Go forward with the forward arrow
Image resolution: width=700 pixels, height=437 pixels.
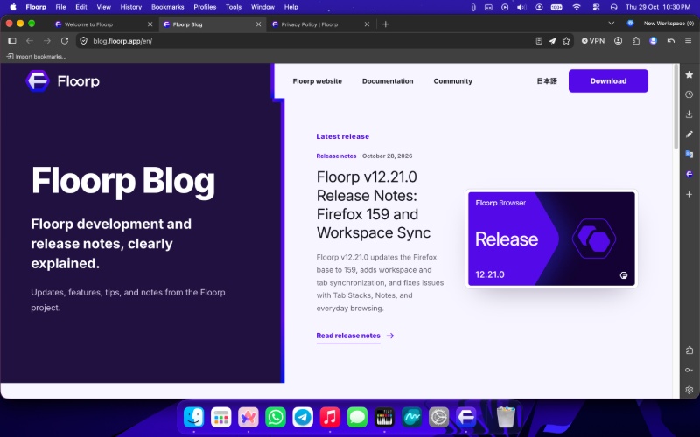[x=47, y=41]
